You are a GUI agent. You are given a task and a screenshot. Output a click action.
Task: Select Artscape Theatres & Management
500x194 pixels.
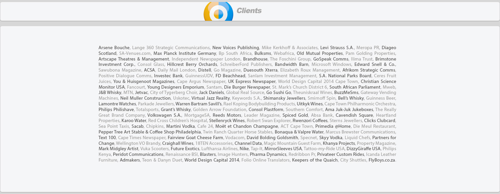point(134,59)
